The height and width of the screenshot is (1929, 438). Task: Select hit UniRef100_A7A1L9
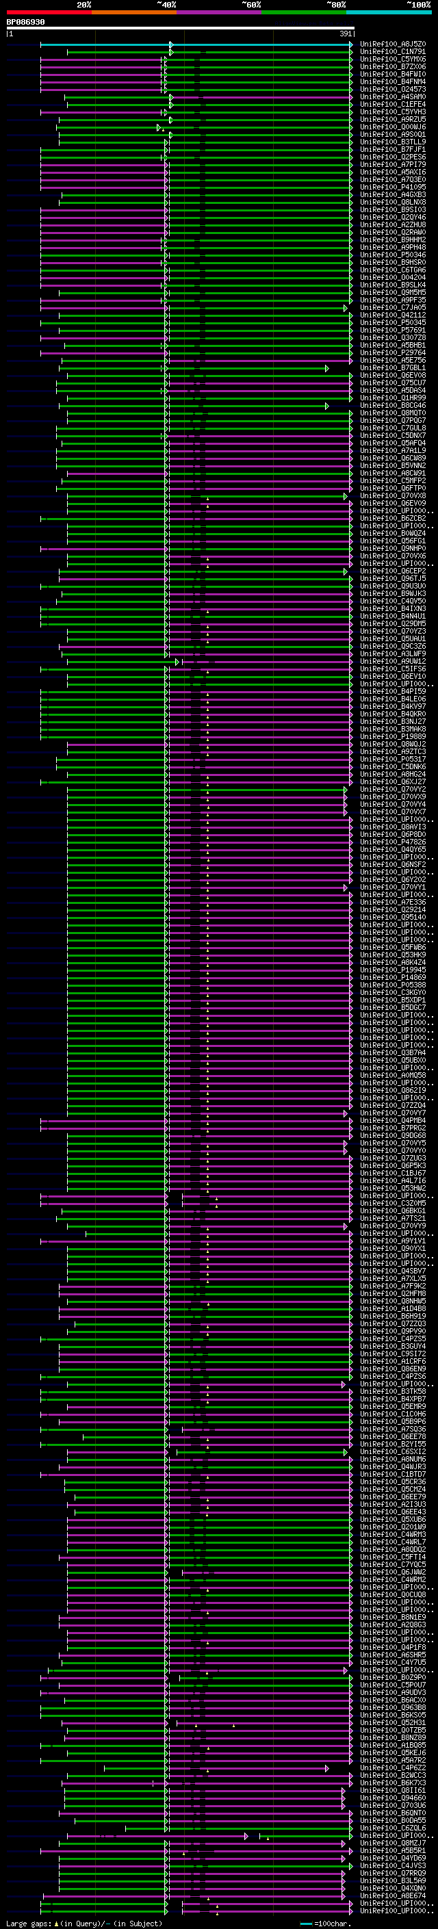click(393, 451)
